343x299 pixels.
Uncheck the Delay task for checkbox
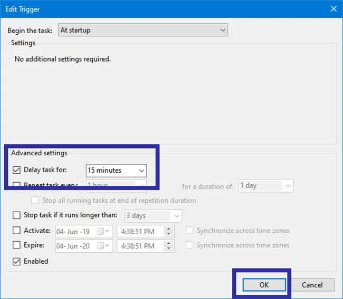(17, 170)
